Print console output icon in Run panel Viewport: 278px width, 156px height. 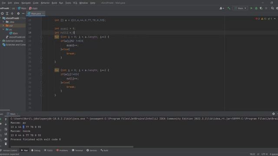[6, 139]
